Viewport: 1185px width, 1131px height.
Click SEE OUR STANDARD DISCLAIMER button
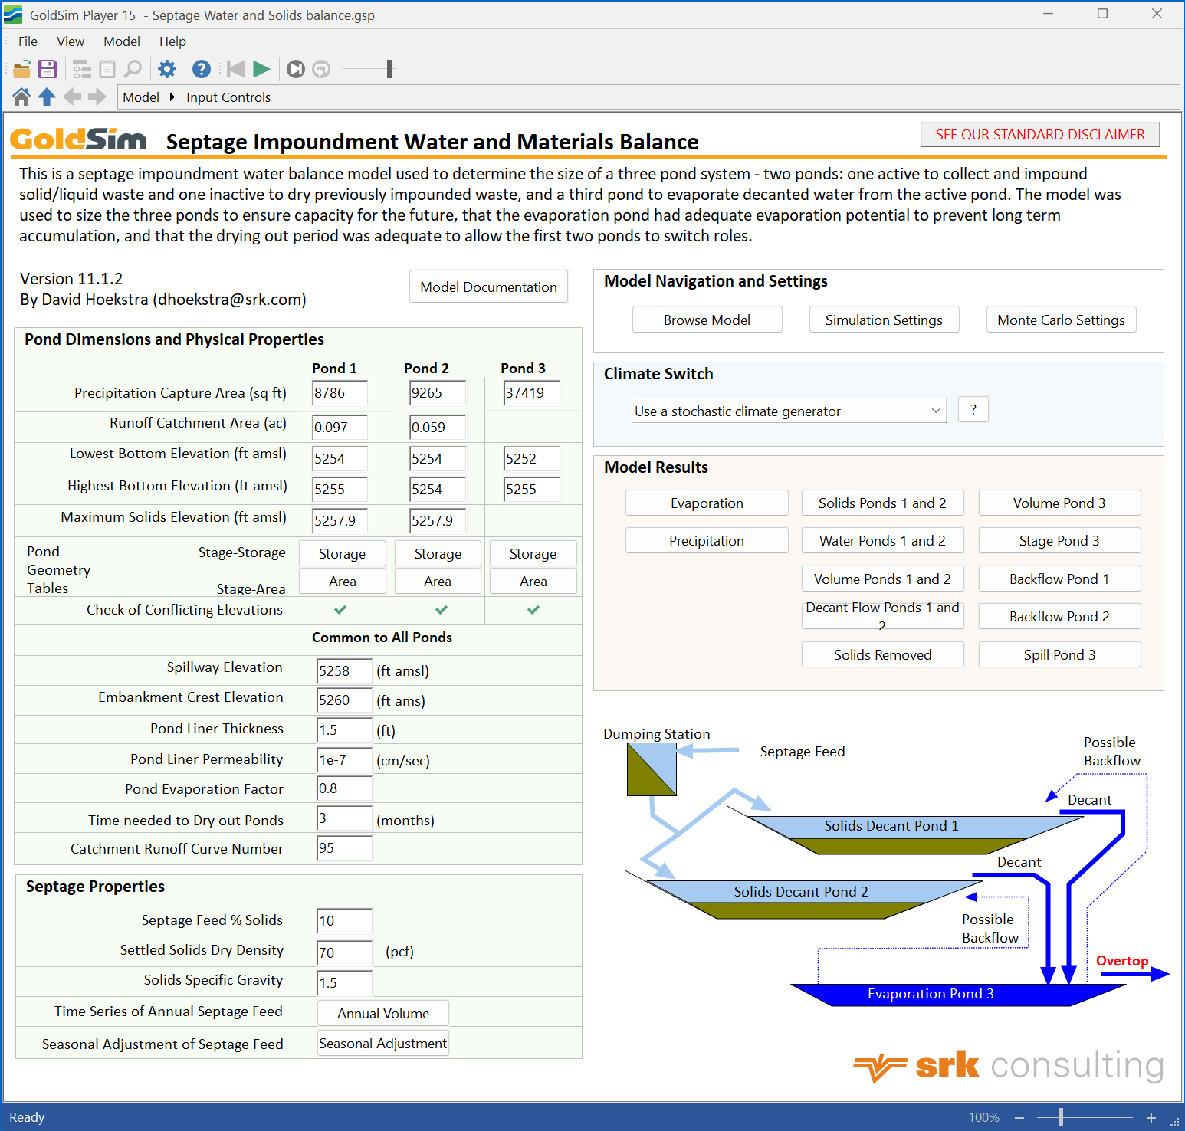click(x=1040, y=134)
